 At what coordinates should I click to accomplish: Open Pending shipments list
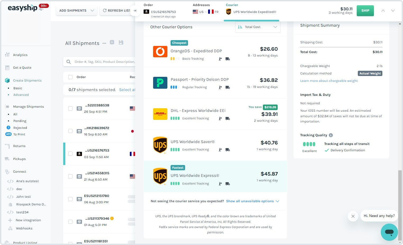pyautogui.click(x=20, y=121)
